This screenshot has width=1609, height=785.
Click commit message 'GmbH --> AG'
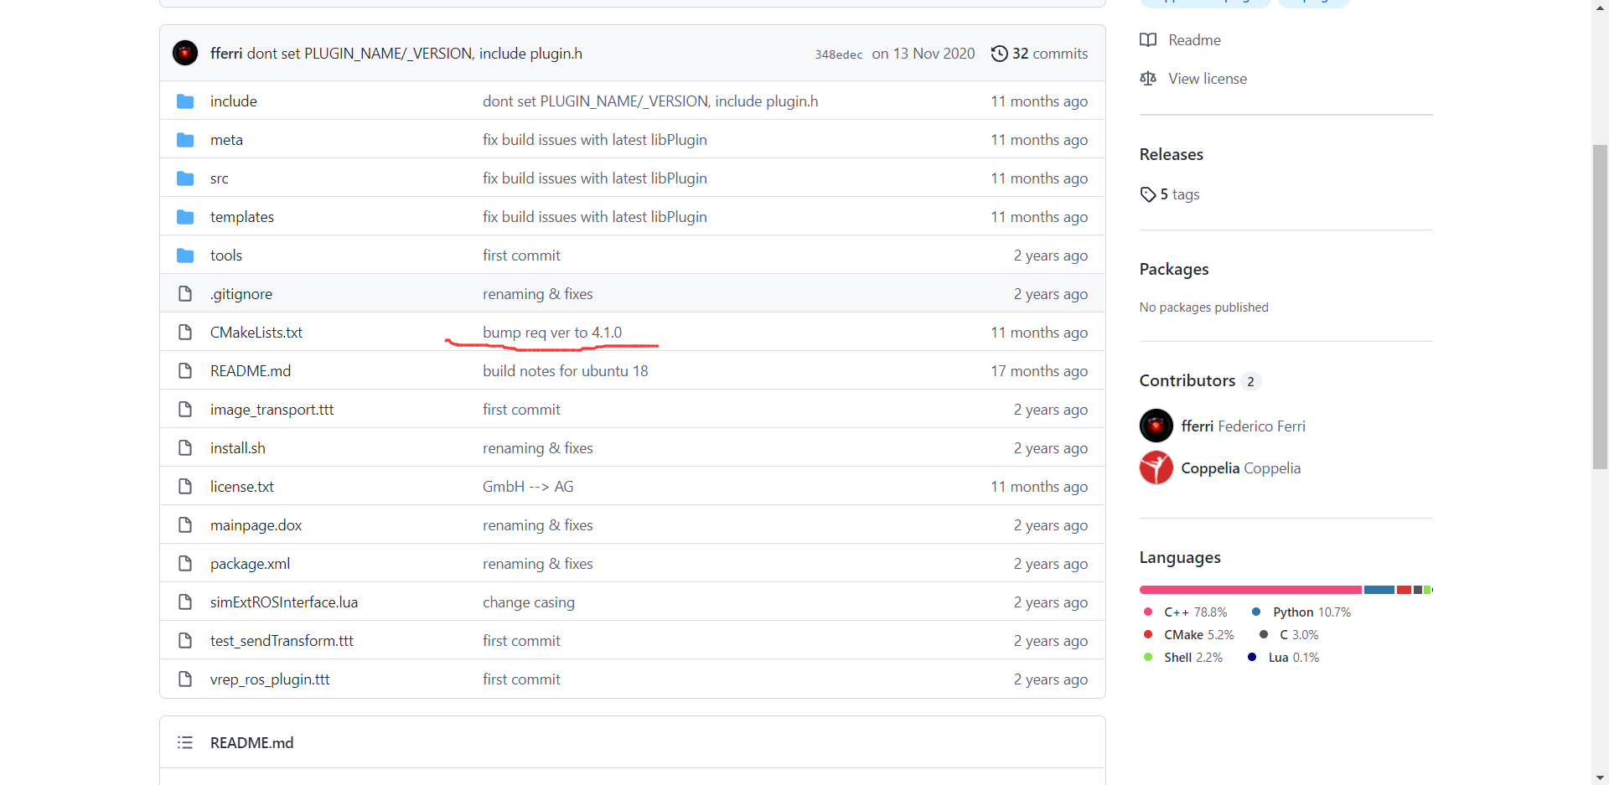click(528, 487)
